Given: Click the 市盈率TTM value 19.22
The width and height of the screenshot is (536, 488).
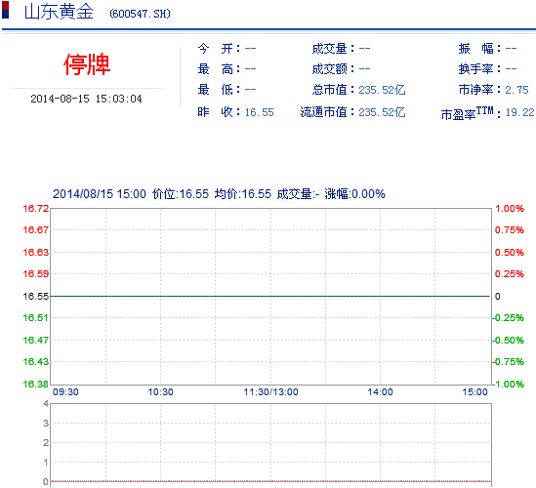Looking at the screenshot, I should 519,112.
